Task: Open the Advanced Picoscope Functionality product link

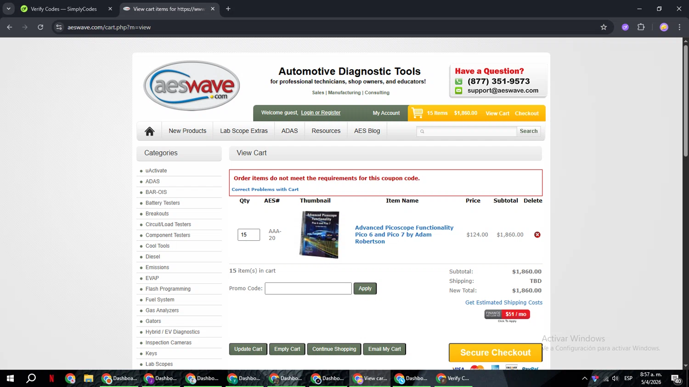Action: tap(404, 234)
